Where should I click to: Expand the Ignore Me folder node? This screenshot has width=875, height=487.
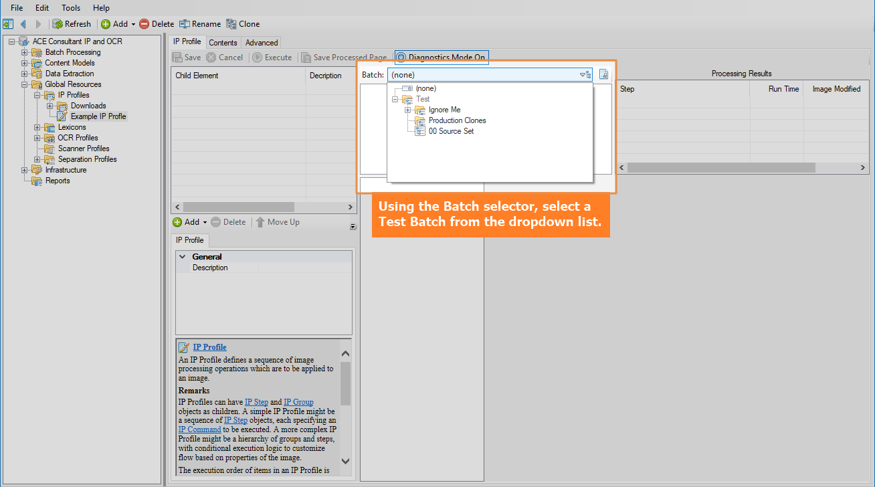[408, 110]
